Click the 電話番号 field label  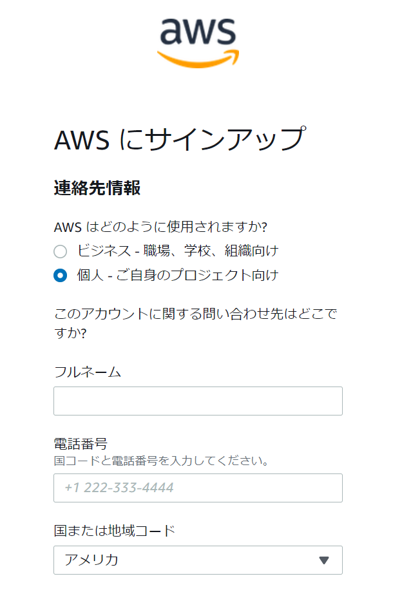coord(81,444)
